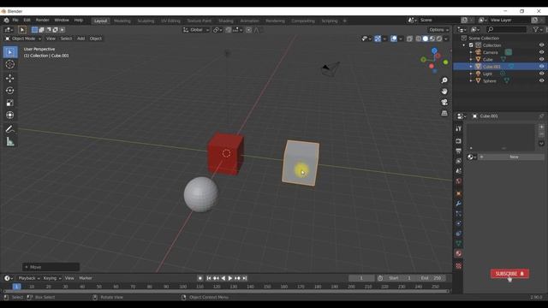Click the Blender logo menu icon

[6, 21]
